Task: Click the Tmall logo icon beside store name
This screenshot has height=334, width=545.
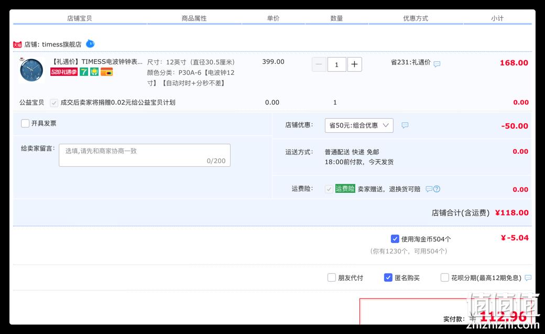Action: click(17, 44)
